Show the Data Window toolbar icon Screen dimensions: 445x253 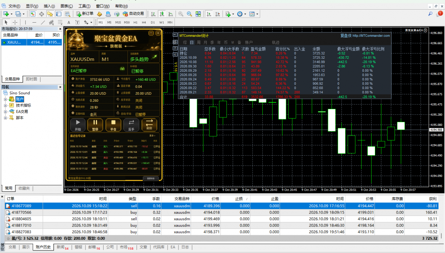pyautogui.click(x=42, y=14)
